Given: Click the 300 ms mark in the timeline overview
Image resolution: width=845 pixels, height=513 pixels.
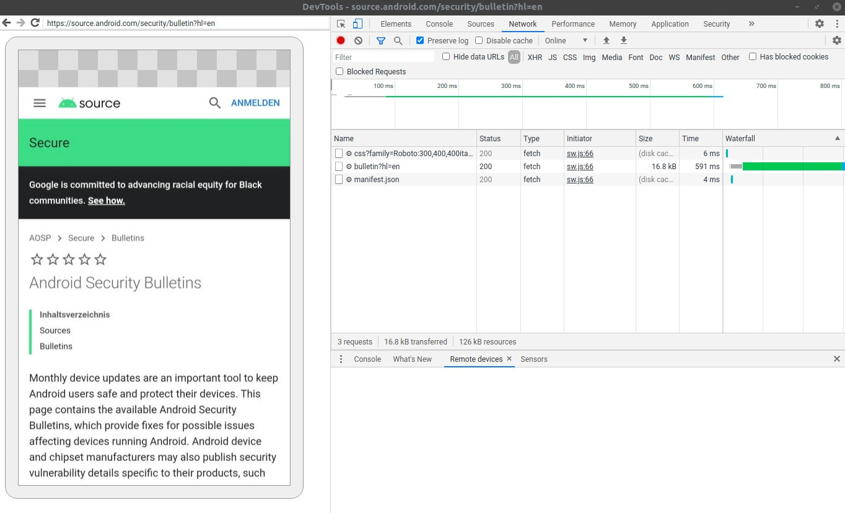Looking at the screenshot, I should tap(511, 86).
